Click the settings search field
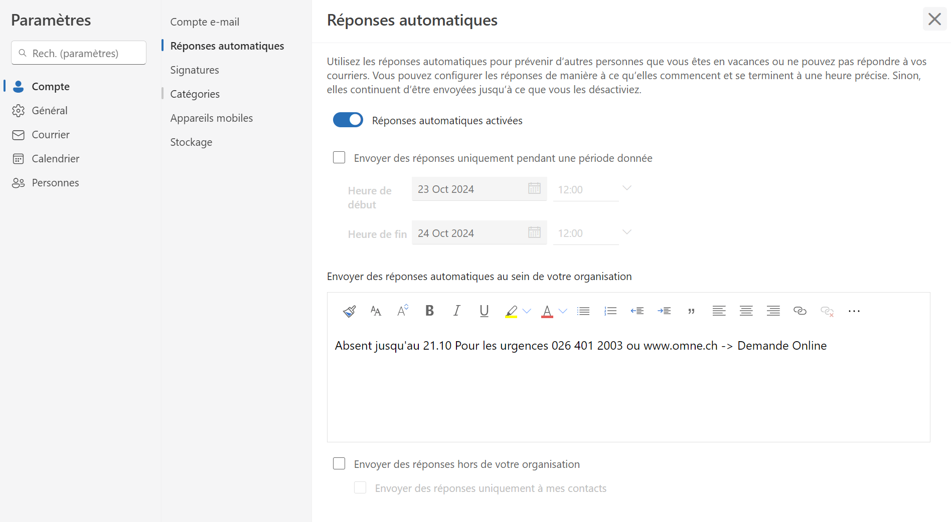This screenshot has width=951, height=522. [x=79, y=53]
